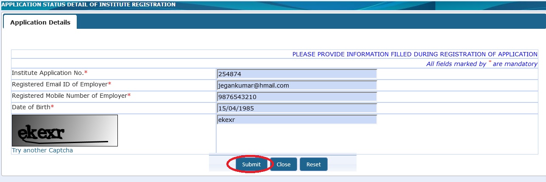Click the mandatory fields note
This screenshot has width=546, height=182.
pyautogui.click(x=482, y=64)
